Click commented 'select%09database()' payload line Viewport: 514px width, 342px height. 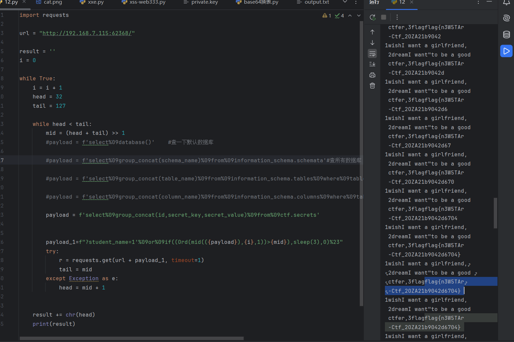(130, 142)
